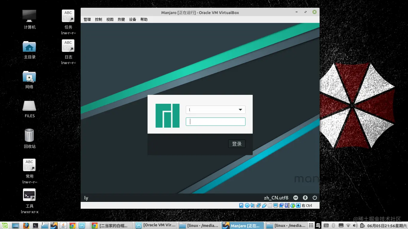Click the hard disk activity indicator
The width and height of the screenshot is (408, 229).
pyautogui.click(x=241, y=205)
